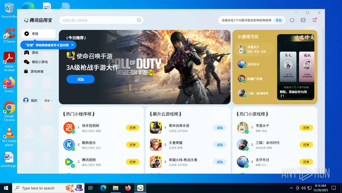Open 酷狗音乐 with 打开 button

tap(133, 145)
